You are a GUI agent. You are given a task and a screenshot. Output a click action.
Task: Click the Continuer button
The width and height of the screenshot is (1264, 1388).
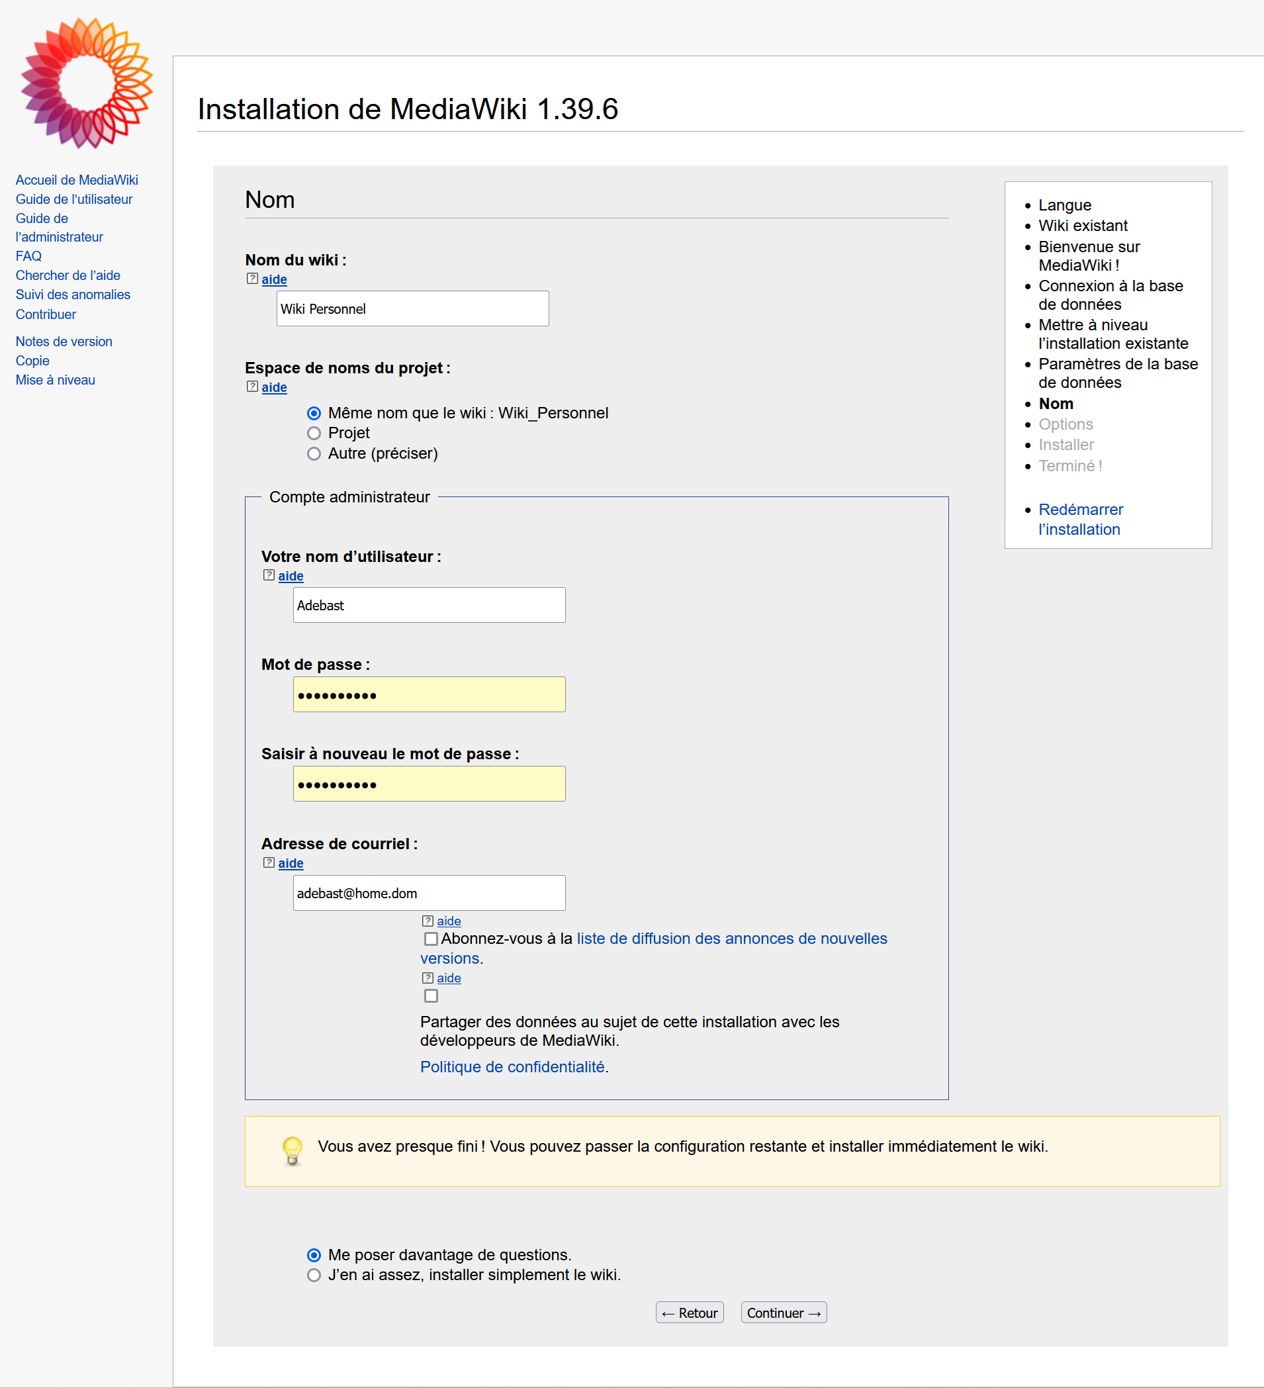tap(784, 1313)
